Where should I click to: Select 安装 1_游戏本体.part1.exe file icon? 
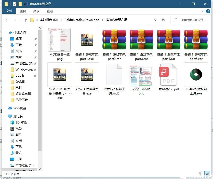pyautogui.click(x=87, y=40)
